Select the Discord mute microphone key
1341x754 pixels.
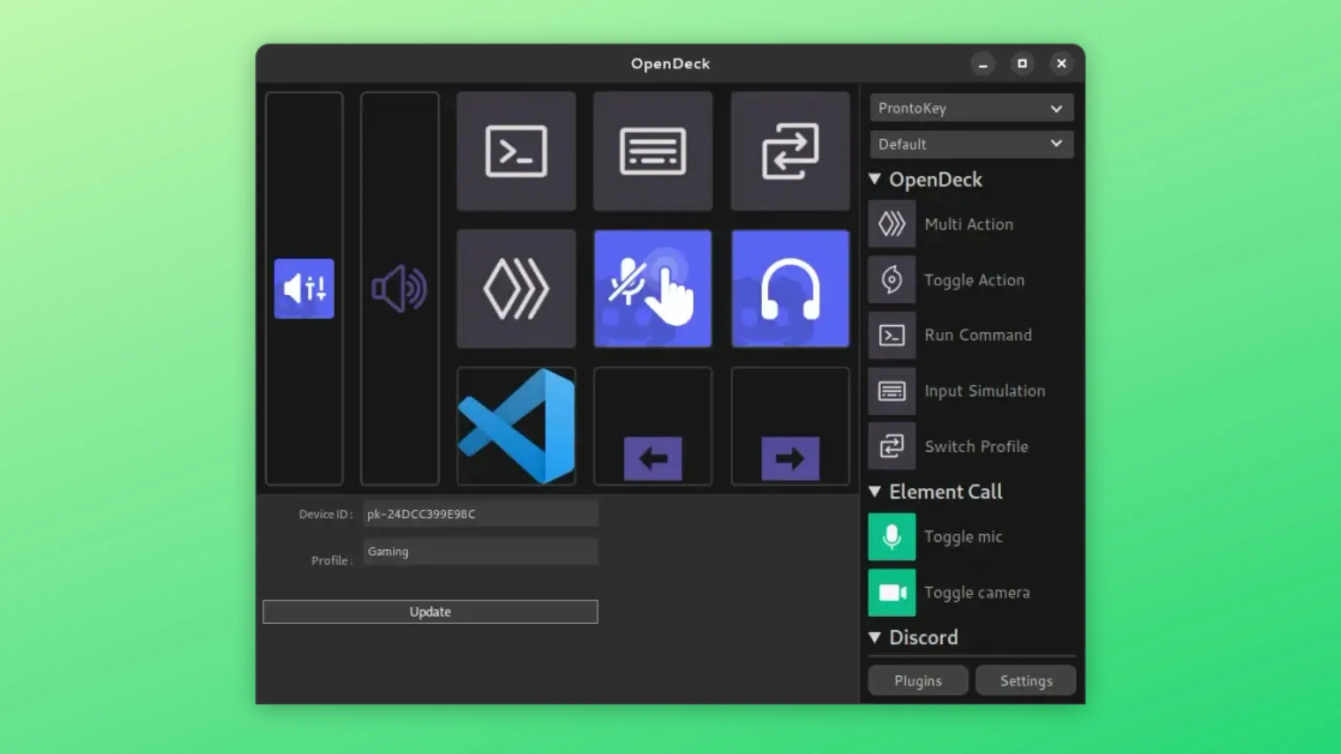click(653, 289)
